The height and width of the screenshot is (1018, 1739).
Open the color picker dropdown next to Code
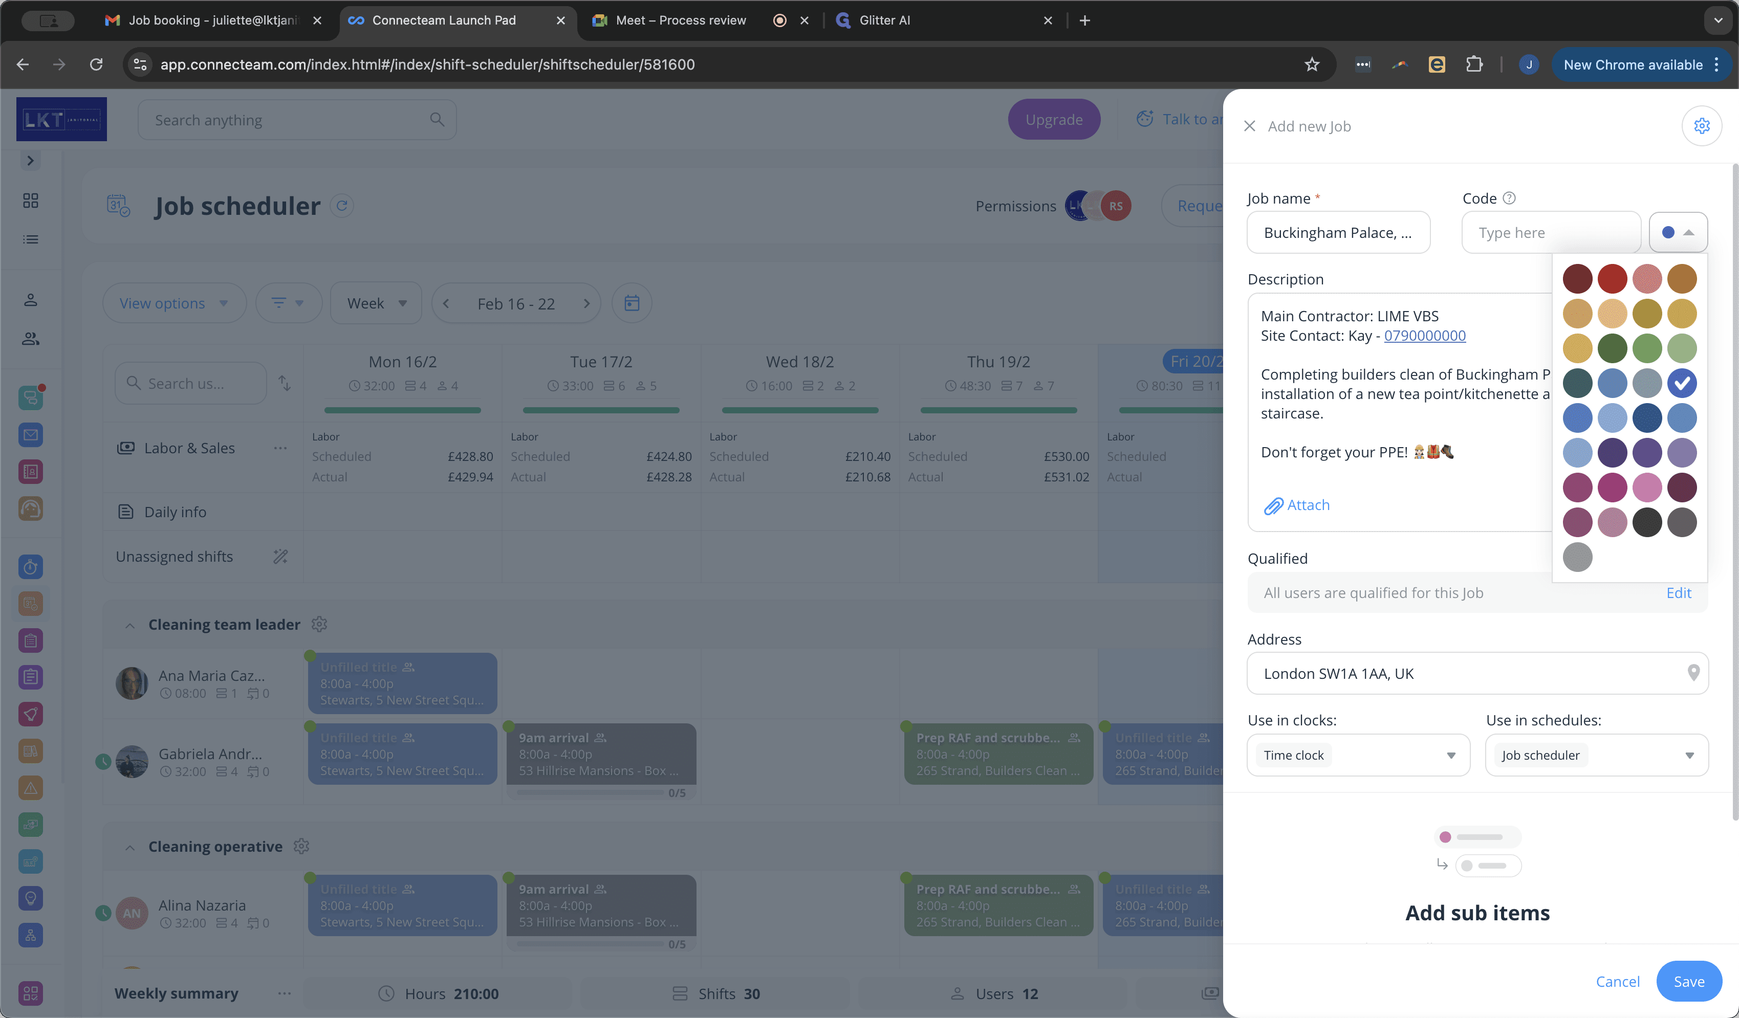[1678, 232]
